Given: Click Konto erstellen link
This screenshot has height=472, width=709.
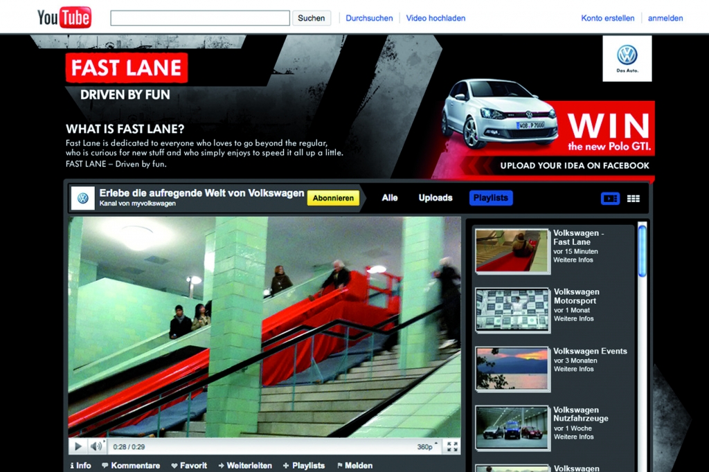Looking at the screenshot, I should pos(607,18).
